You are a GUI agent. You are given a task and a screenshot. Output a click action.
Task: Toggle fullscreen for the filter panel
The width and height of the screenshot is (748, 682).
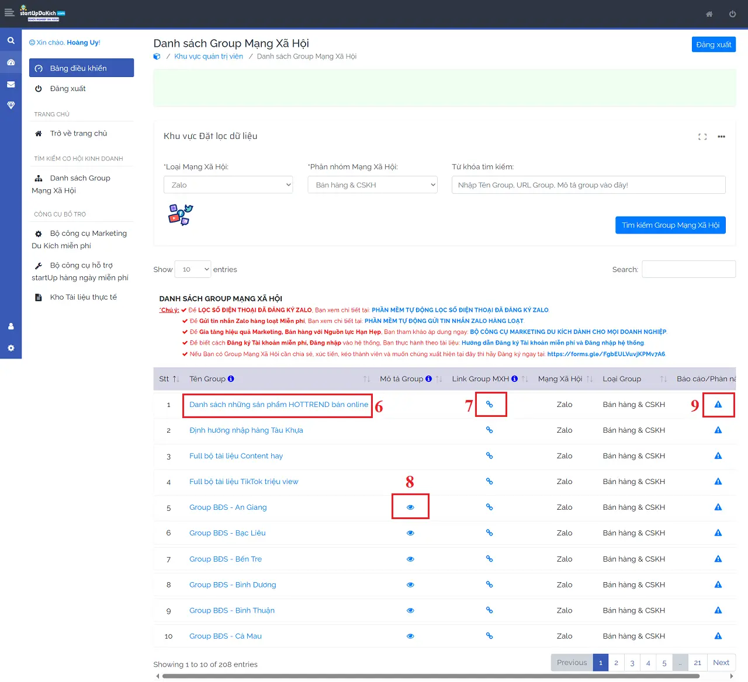point(702,137)
